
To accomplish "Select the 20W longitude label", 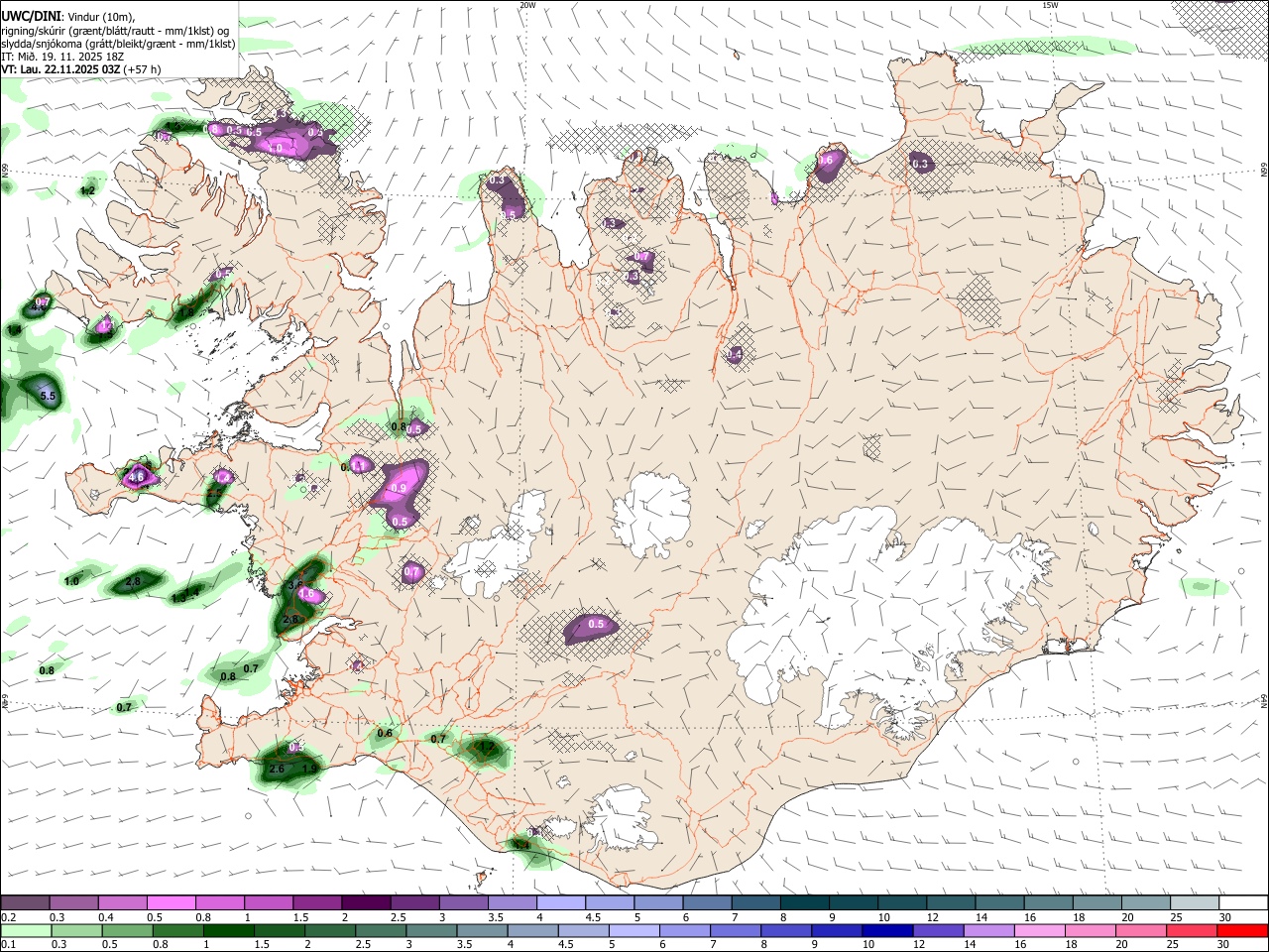I will (527, 5).
